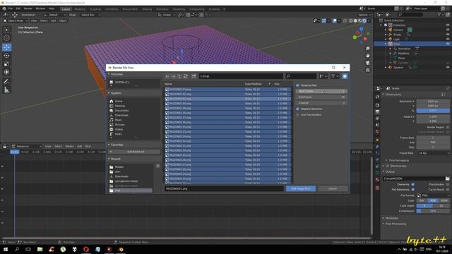
Task: Open the Tool properties tab icon
Action: (x=377, y=97)
